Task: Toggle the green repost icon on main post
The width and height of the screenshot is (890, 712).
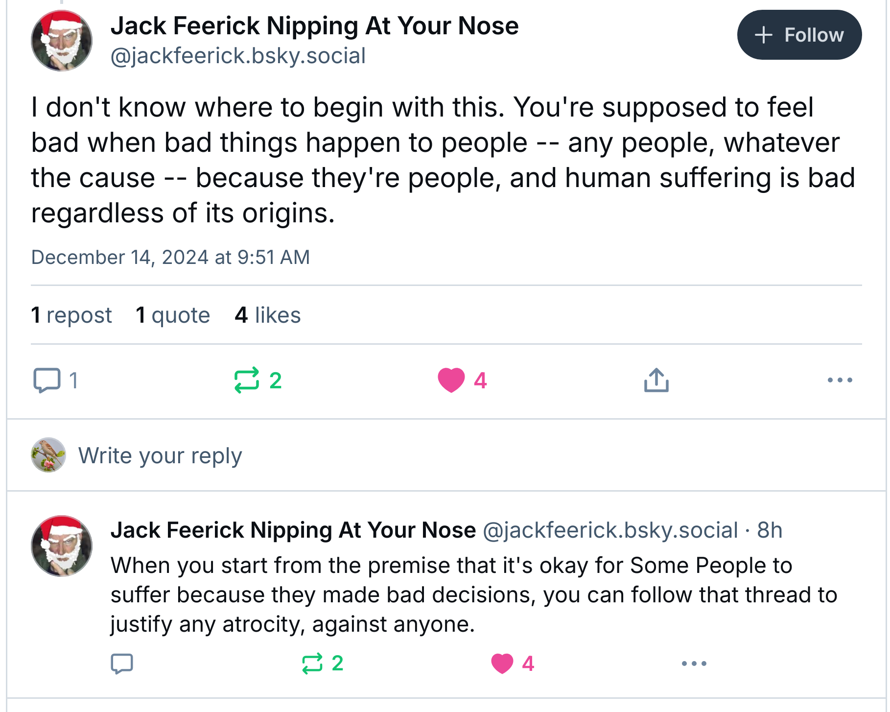Action: [x=246, y=380]
